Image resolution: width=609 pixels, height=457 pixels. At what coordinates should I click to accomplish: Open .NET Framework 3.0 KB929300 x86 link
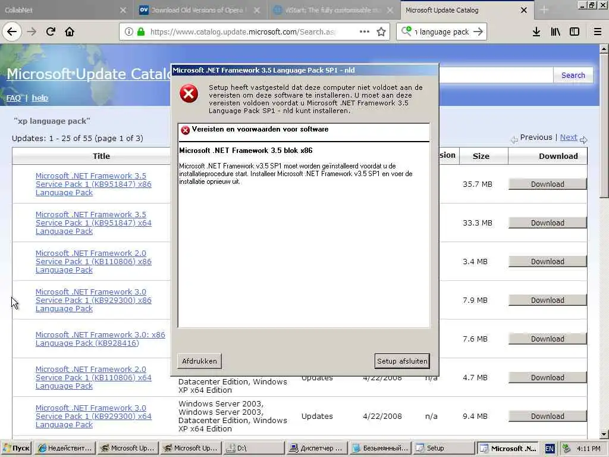(93, 300)
